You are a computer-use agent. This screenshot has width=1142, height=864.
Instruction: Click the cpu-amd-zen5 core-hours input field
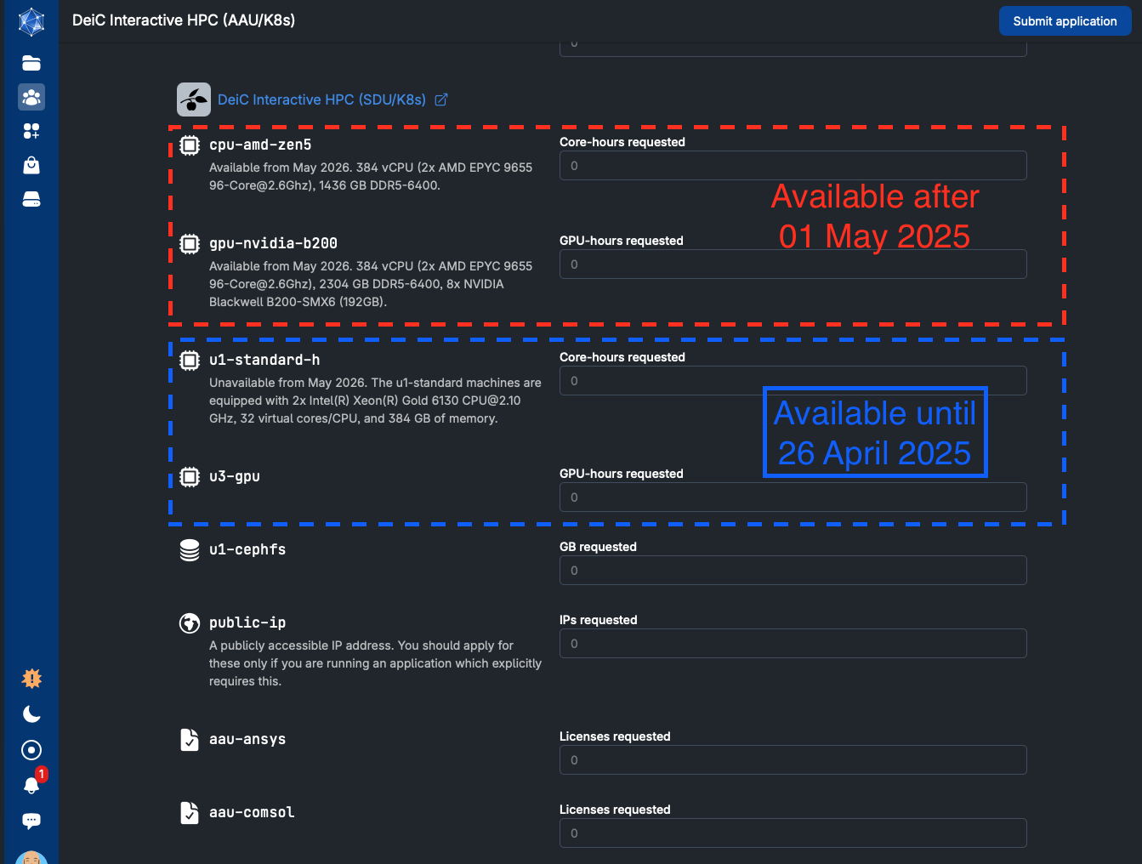pos(793,166)
